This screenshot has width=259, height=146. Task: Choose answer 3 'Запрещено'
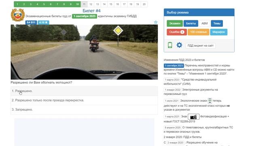point(84,109)
